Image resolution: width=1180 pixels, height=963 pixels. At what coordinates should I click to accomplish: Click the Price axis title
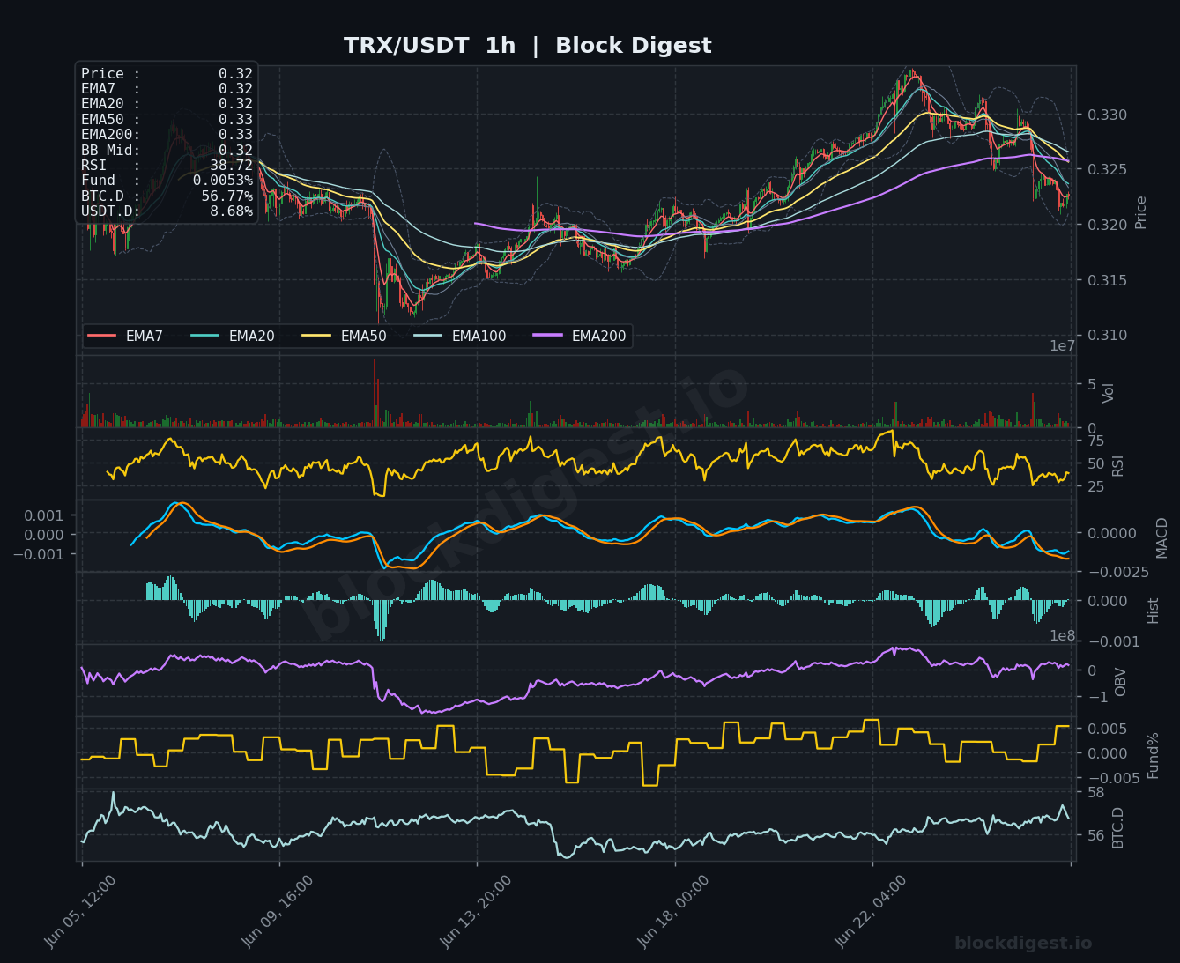[1141, 212]
